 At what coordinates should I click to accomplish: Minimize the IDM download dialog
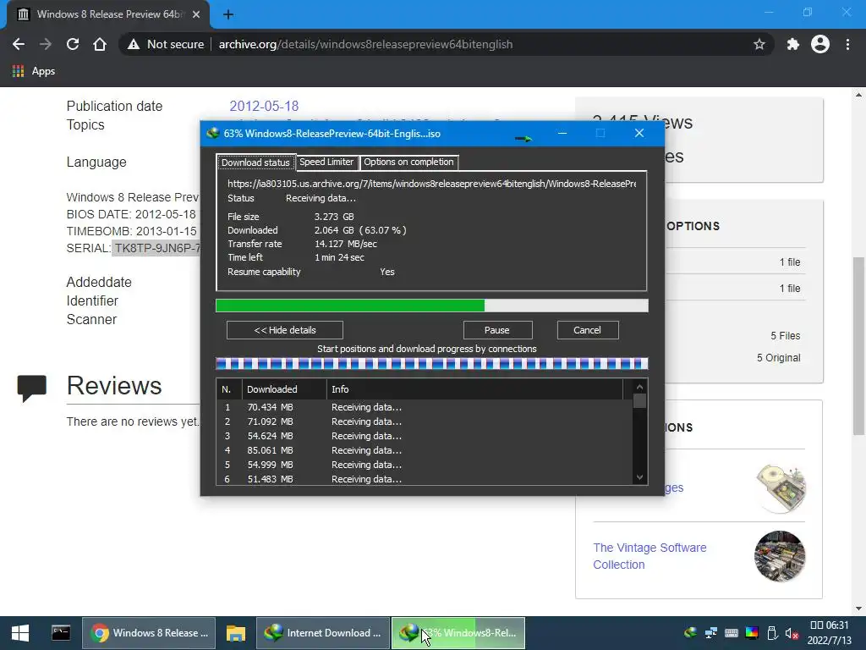(562, 133)
